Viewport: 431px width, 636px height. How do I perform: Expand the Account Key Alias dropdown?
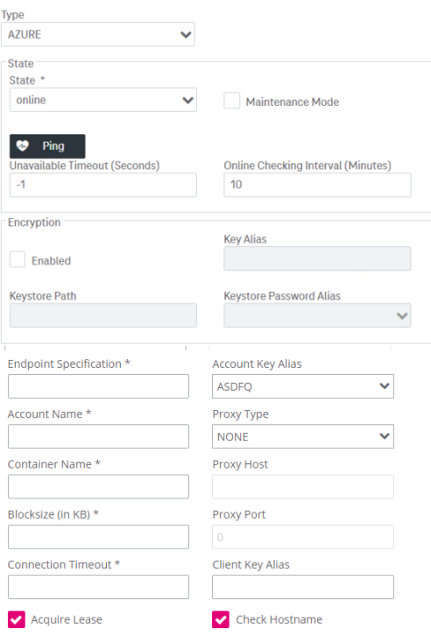click(x=303, y=386)
